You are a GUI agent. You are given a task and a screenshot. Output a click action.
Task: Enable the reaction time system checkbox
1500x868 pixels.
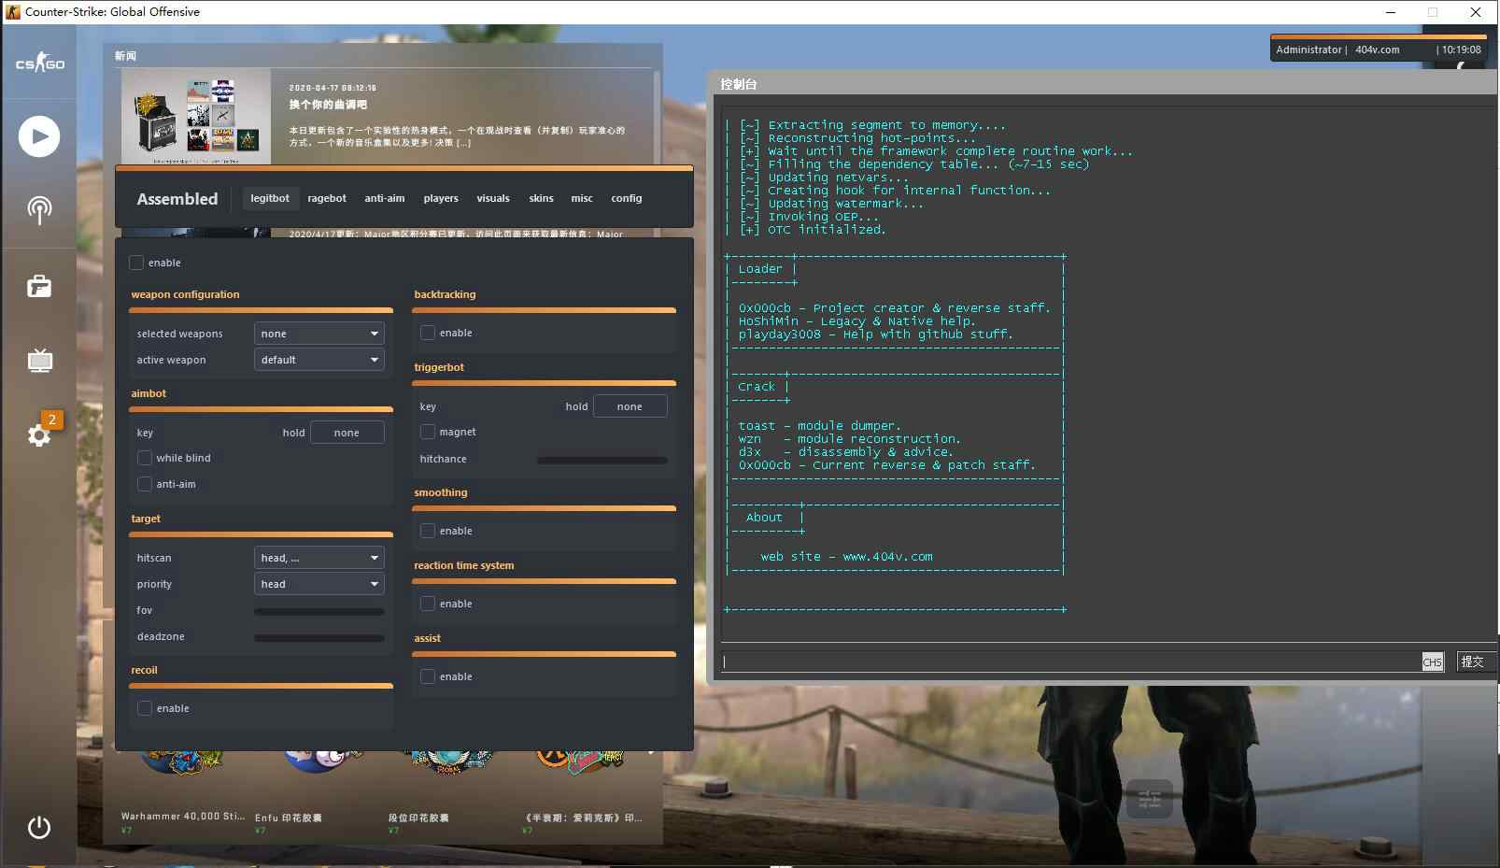[x=428, y=604]
